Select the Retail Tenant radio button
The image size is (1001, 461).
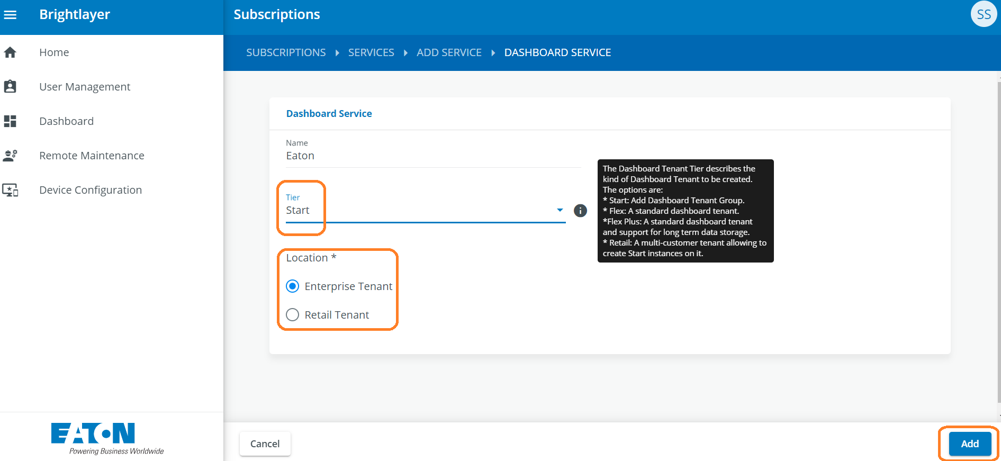(x=292, y=315)
